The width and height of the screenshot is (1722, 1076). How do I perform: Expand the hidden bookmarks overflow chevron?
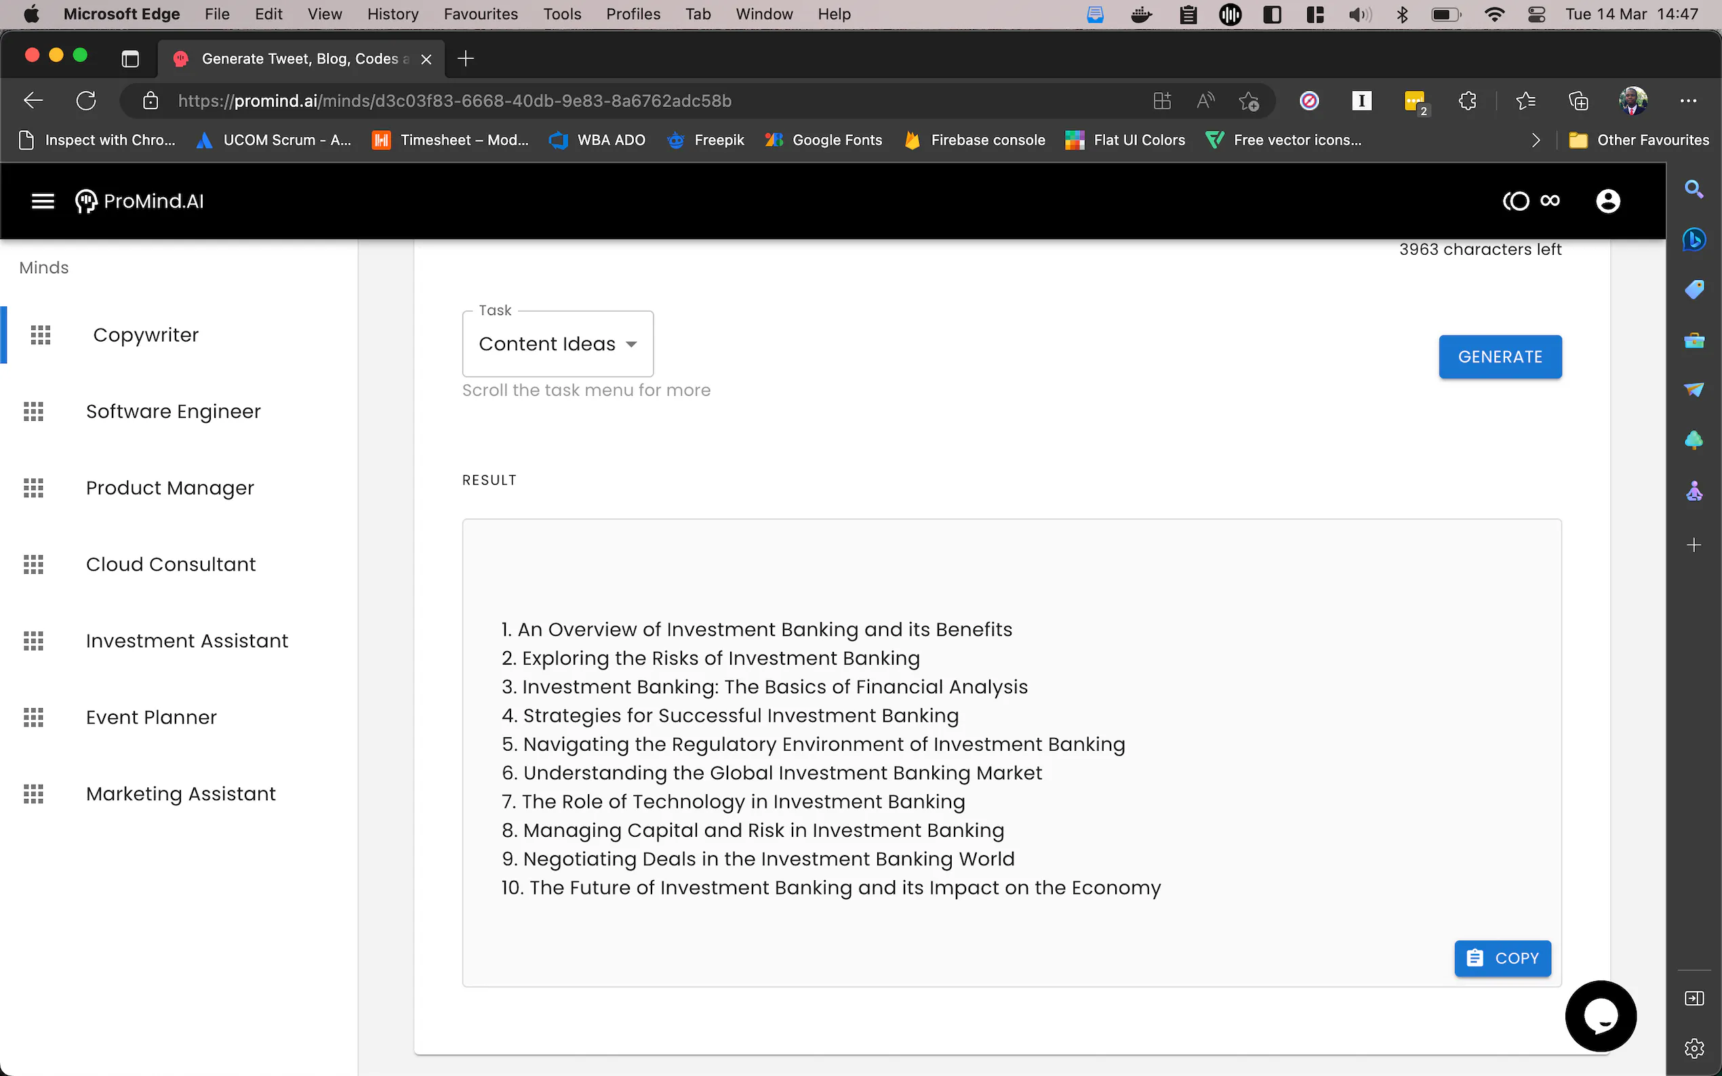[x=1536, y=140]
